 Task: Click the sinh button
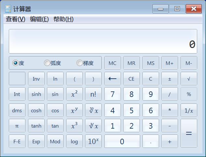pyautogui.click(x=36, y=94)
